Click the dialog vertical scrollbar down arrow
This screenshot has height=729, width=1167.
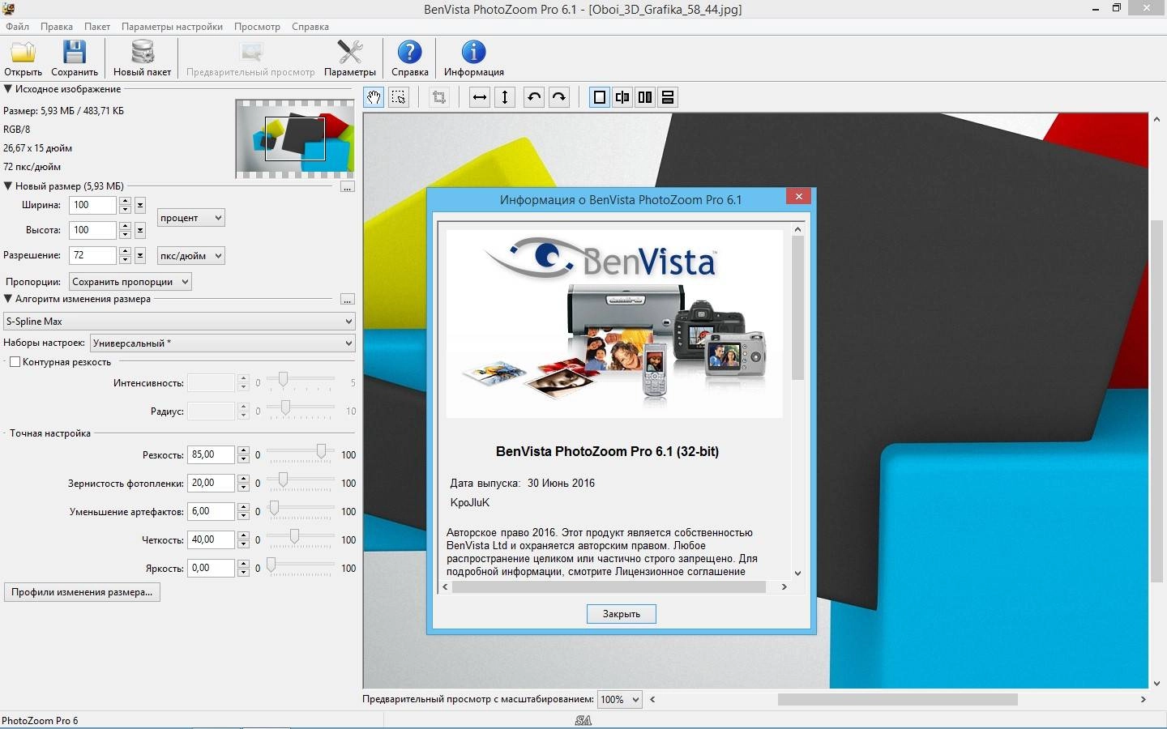tap(797, 573)
